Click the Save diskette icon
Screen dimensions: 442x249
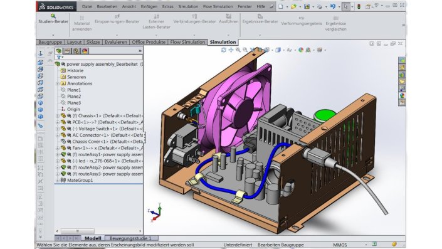307,6
